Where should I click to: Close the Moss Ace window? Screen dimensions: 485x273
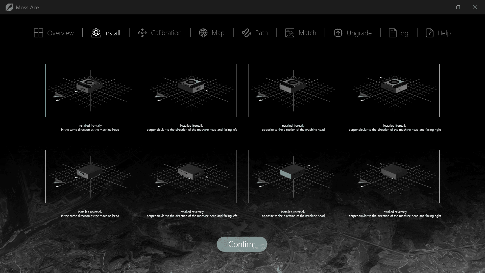(475, 7)
